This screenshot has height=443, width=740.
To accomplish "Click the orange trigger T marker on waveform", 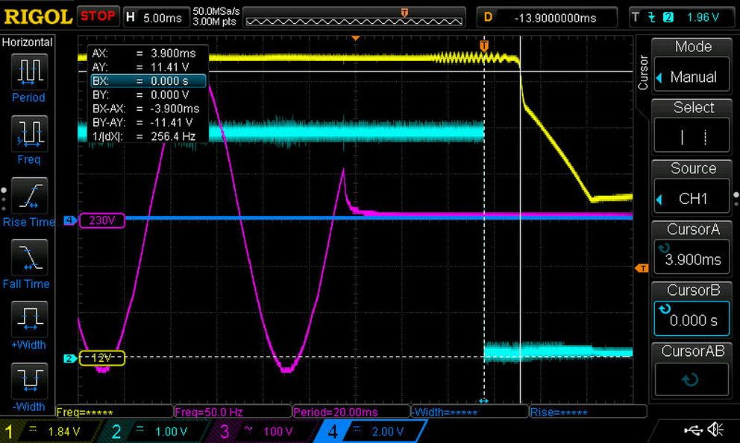I will coord(484,45).
